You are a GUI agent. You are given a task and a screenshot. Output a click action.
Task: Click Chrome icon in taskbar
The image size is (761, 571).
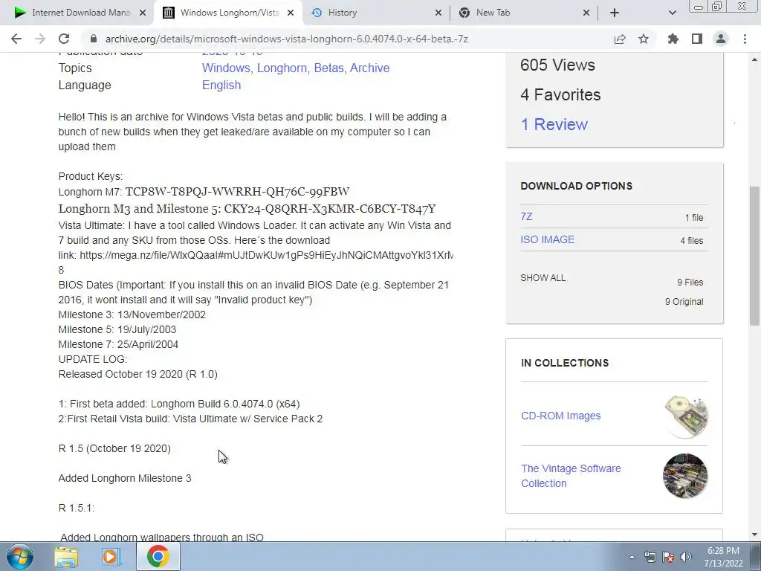pos(158,556)
